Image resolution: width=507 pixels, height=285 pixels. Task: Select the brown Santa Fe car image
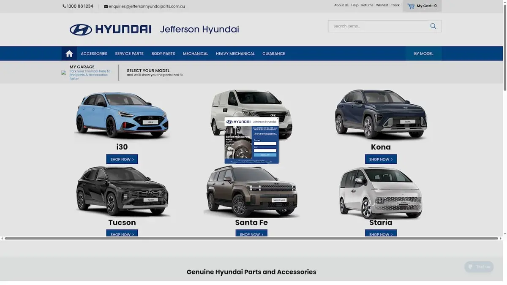point(251,191)
